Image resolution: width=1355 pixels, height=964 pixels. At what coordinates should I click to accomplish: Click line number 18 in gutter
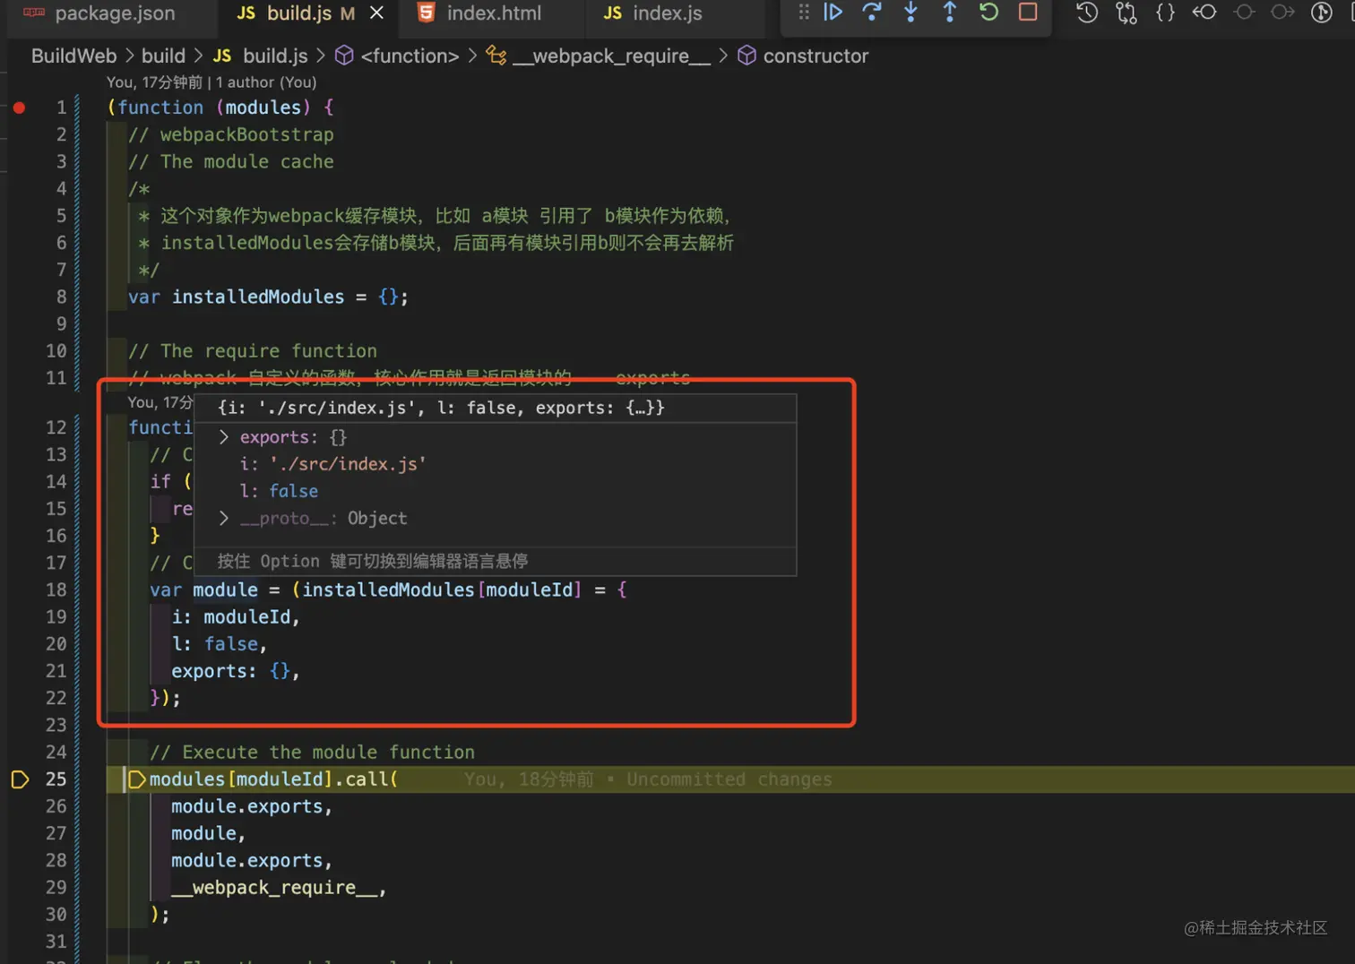click(x=56, y=590)
